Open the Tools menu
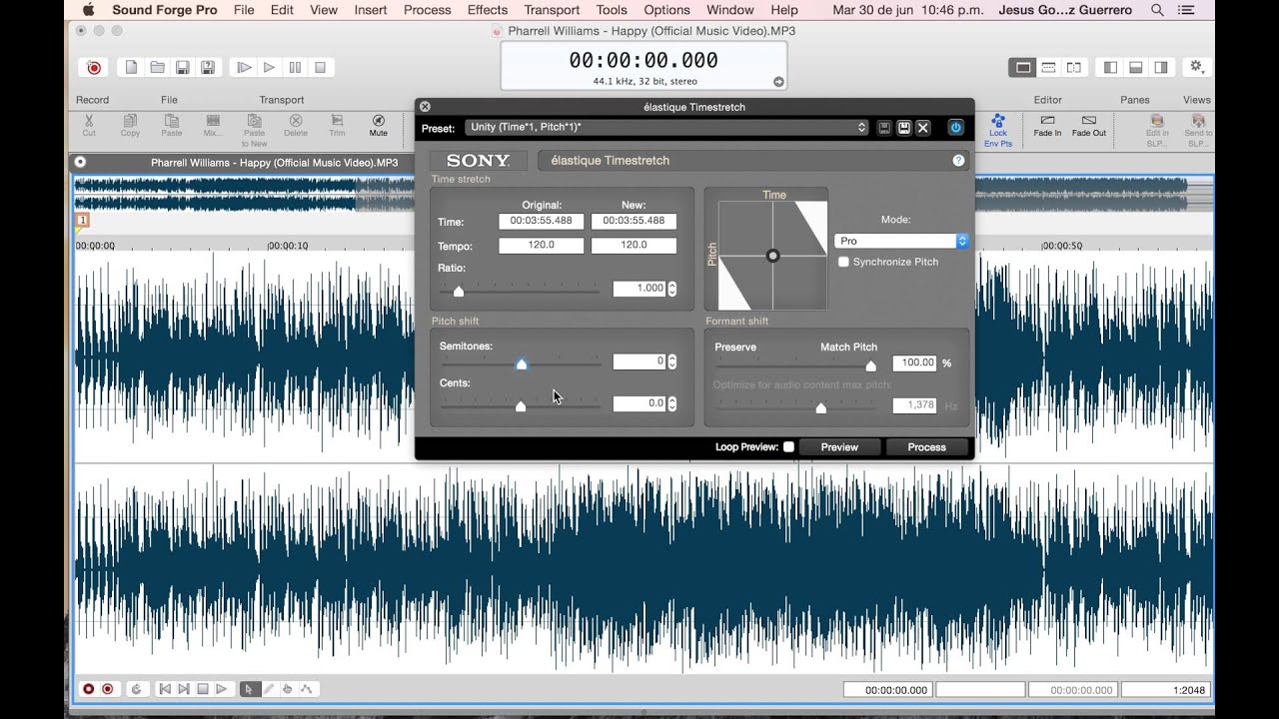This screenshot has width=1279, height=719. tap(612, 10)
